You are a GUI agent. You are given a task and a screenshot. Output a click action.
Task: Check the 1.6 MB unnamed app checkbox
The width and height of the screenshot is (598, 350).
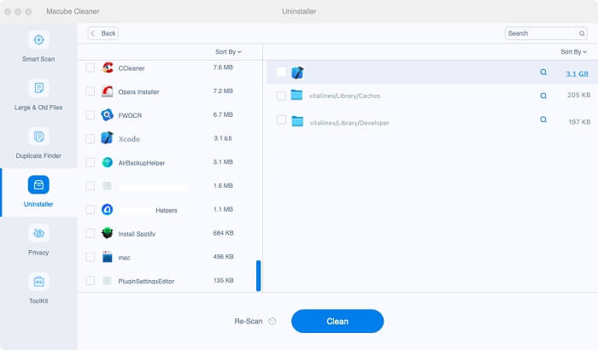pos(90,186)
